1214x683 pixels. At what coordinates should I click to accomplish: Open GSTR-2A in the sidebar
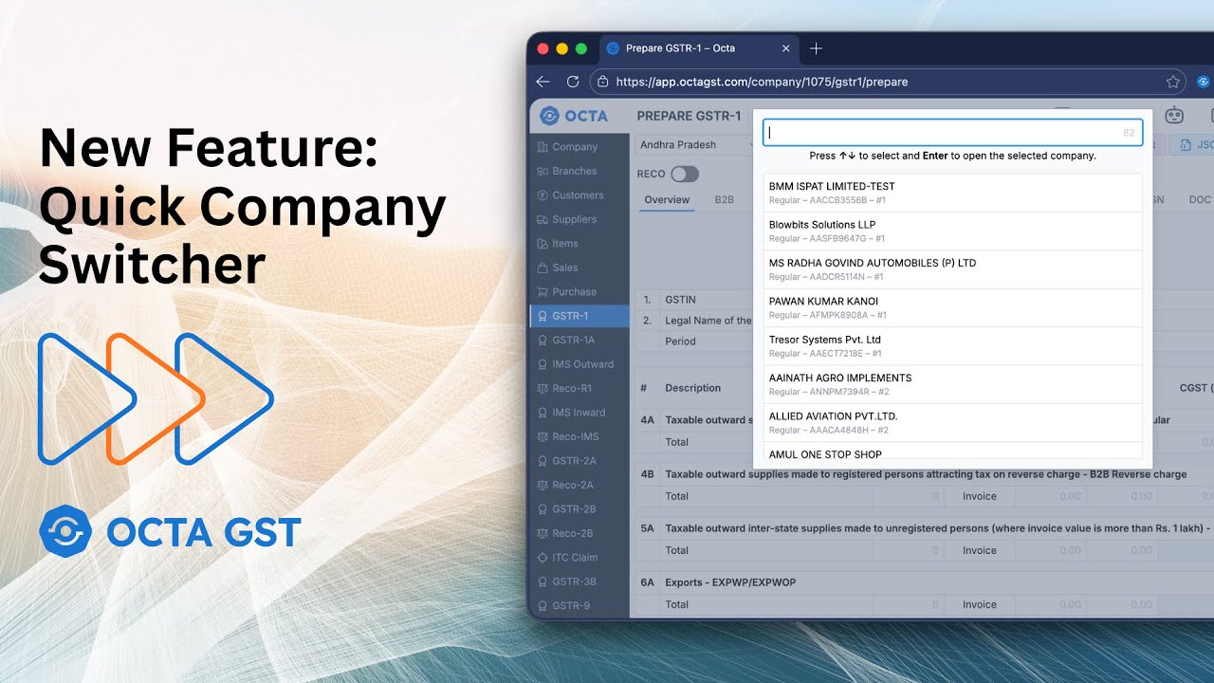pos(579,461)
